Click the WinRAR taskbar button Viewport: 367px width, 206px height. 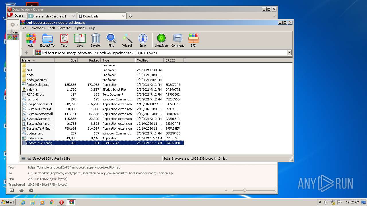coord(71,202)
